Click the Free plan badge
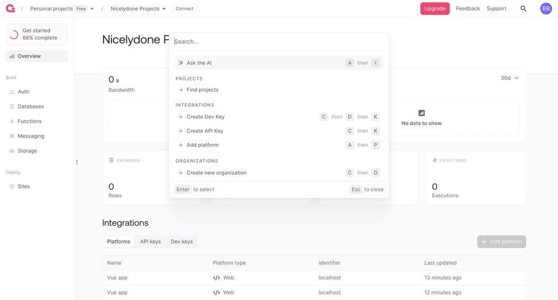The image size is (558, 300). pos(81,9)
